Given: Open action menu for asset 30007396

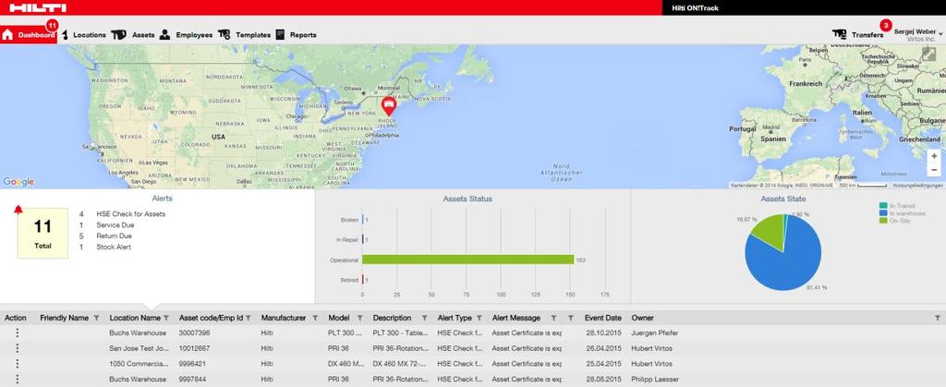Looking at the screenshot, I should click(17, 333).
